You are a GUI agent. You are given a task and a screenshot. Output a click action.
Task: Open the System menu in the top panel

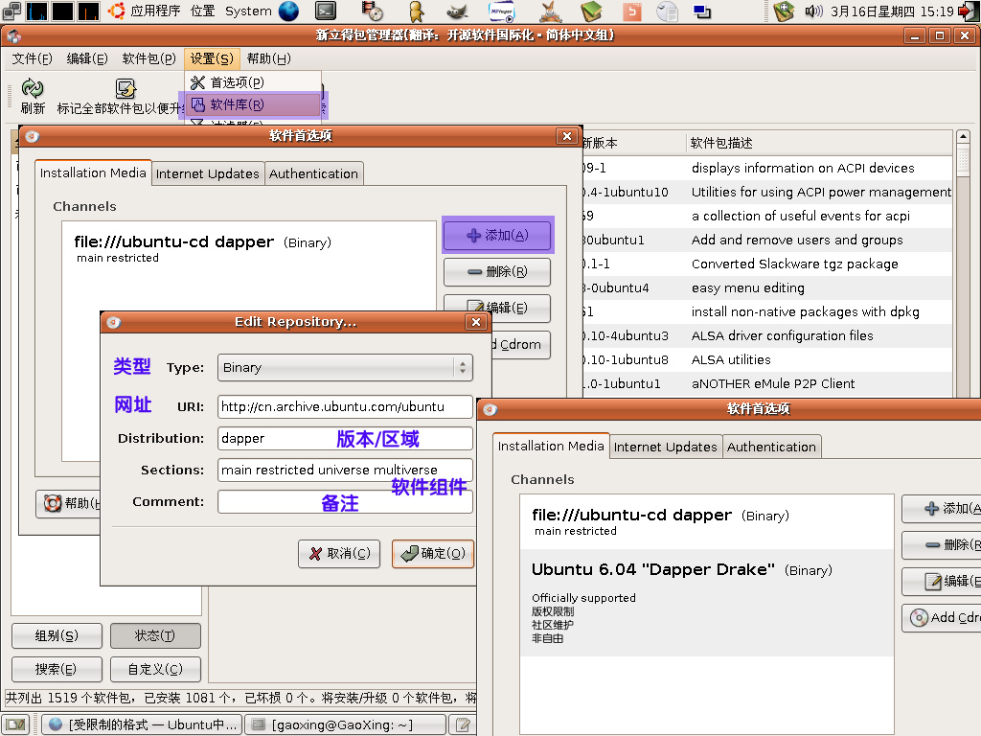pyautogui.click(x=248, y=11)
